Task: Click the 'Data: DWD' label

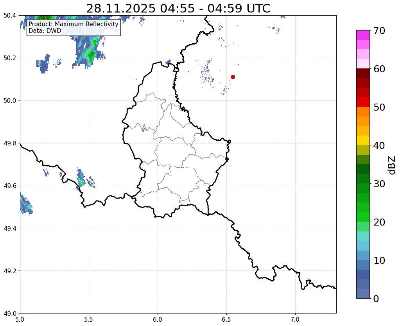Action: pyautogui.click(x=45, y=30)
